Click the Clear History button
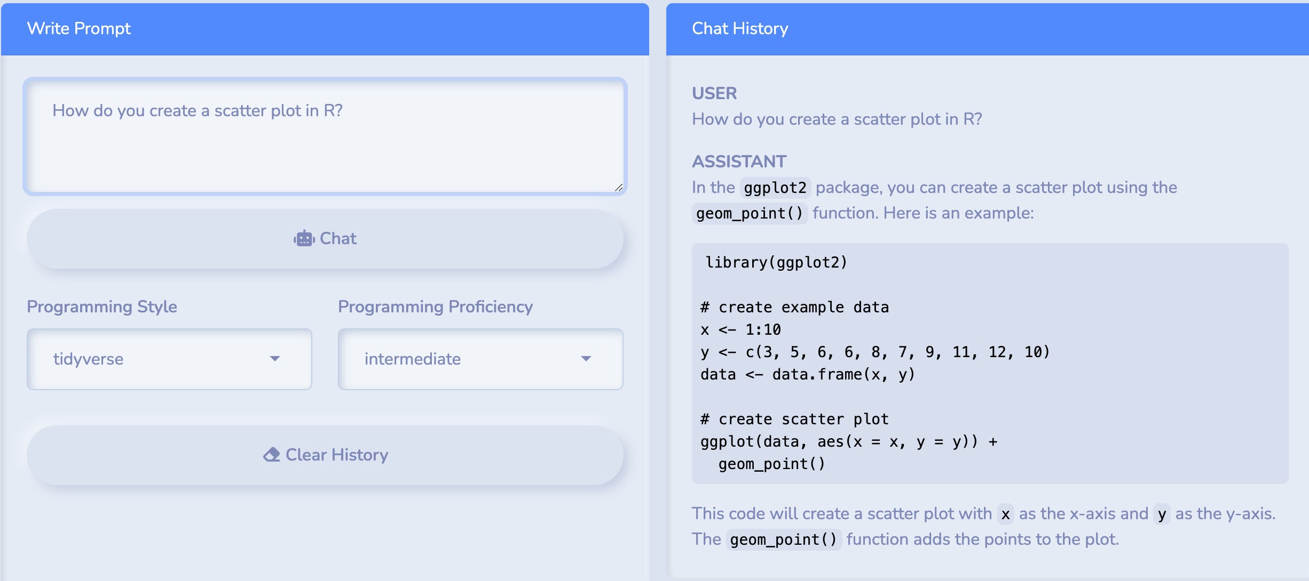Image resolution: width=1309 pixels, height=581 pixels. click(x=325, y=455)
